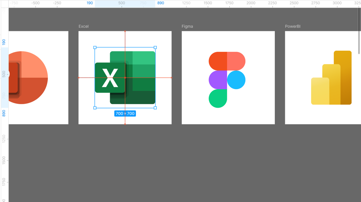The height and width of the screenshot is (202, 361).
Task: Select the blue circle of the Figma logo
Action: [x=236, y=80]
